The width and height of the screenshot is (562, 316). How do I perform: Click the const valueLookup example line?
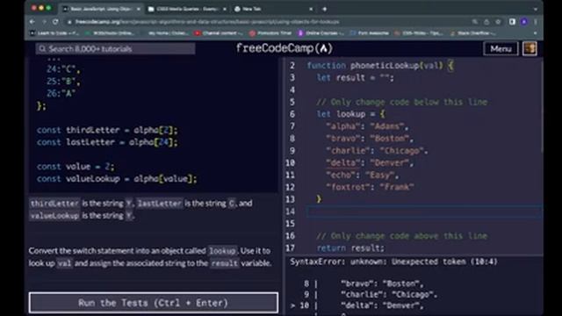click(x=117, y=178)
